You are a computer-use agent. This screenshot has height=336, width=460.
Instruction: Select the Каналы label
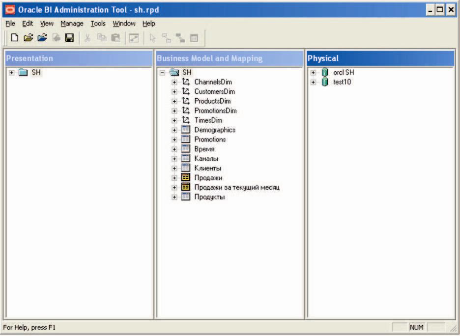click(206, 159)
